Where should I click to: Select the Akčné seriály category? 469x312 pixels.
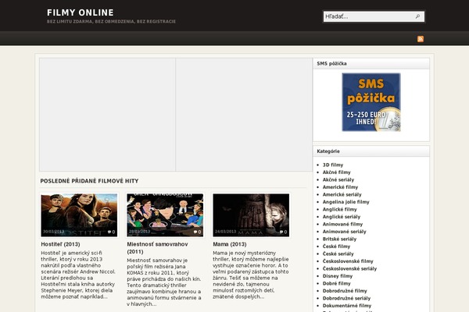338,179
